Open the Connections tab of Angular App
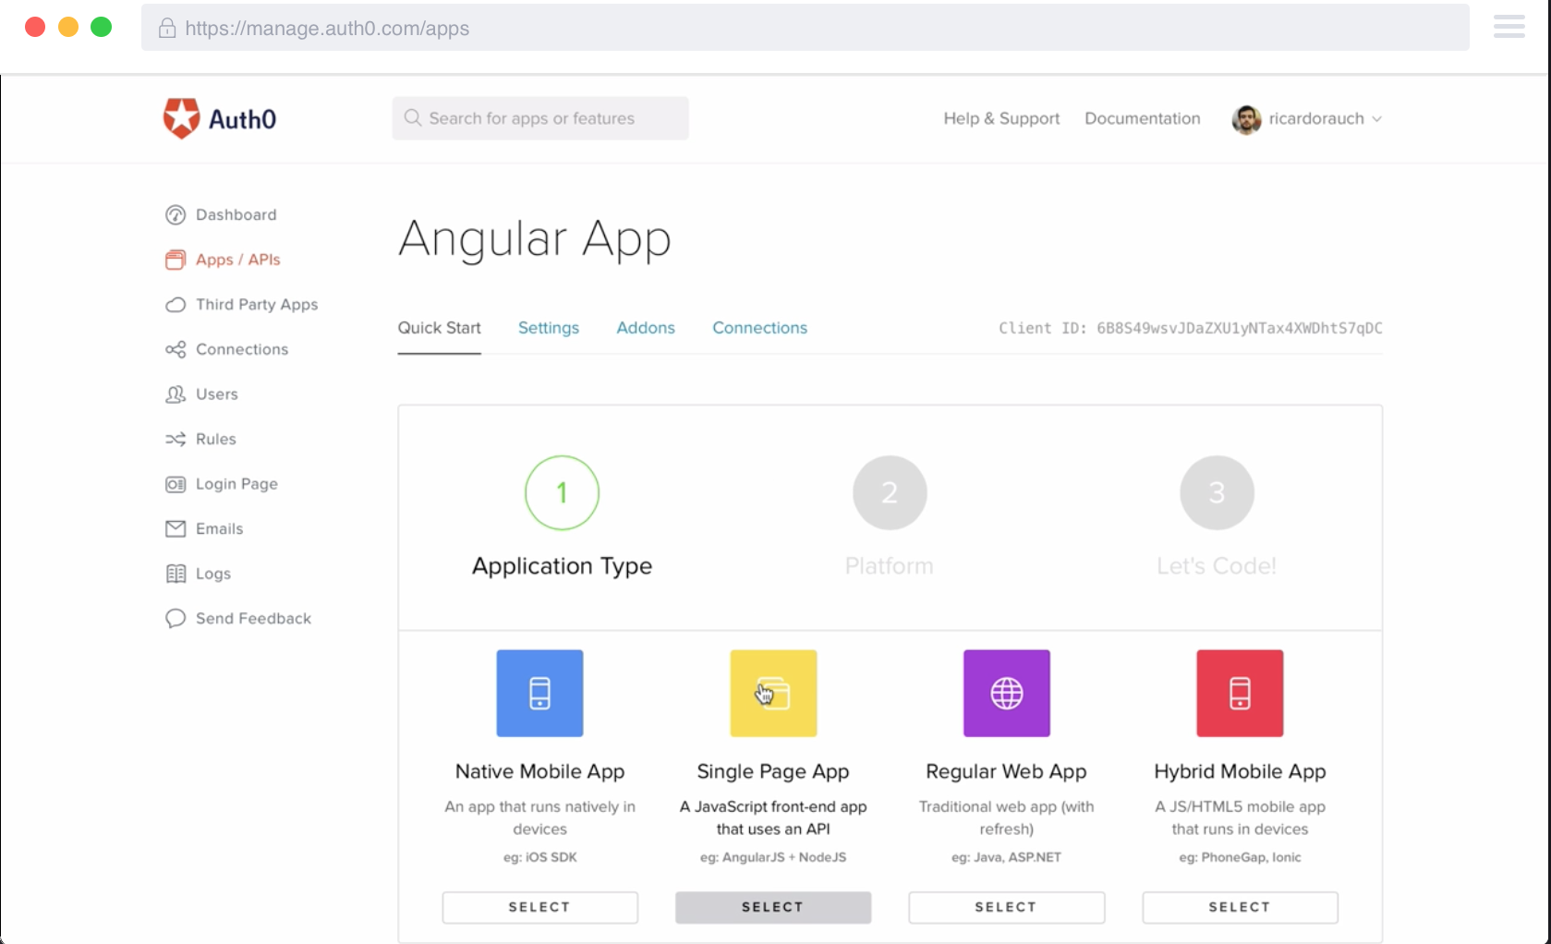This screenshot has width=1551, height=944. click(x=759, y=328)
